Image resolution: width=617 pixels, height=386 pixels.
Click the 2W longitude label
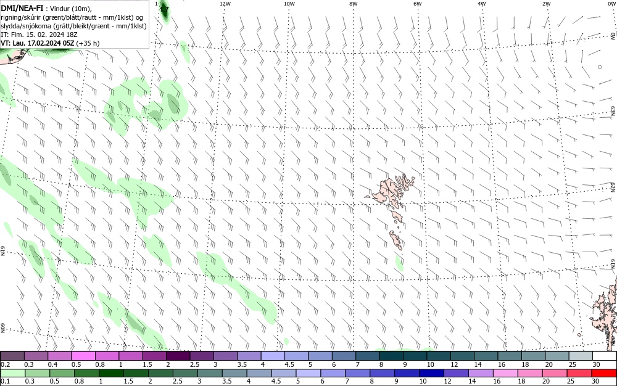pos(547,4)
